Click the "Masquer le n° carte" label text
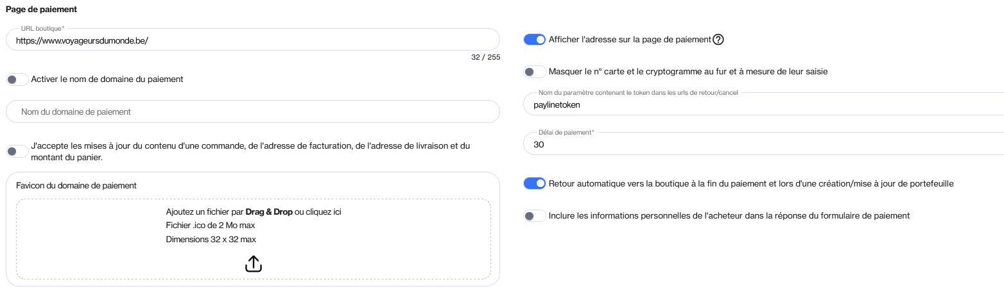Image resolution: width=1004 pixels, height=298 pixels. coord(688,72)
